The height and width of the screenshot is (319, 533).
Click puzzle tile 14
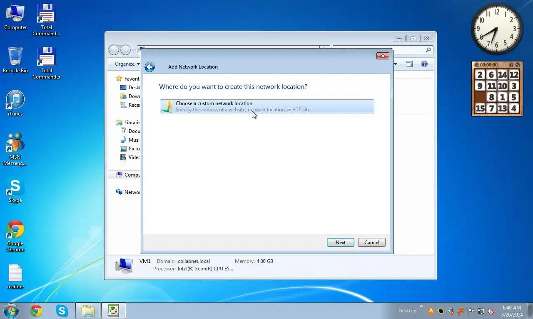tap(503, 75)
